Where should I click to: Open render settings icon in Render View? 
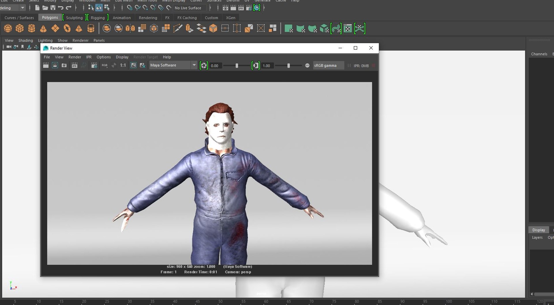coord(94,66)
